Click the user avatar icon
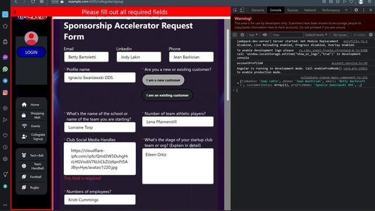375x211 pixels. pos(31,38)
